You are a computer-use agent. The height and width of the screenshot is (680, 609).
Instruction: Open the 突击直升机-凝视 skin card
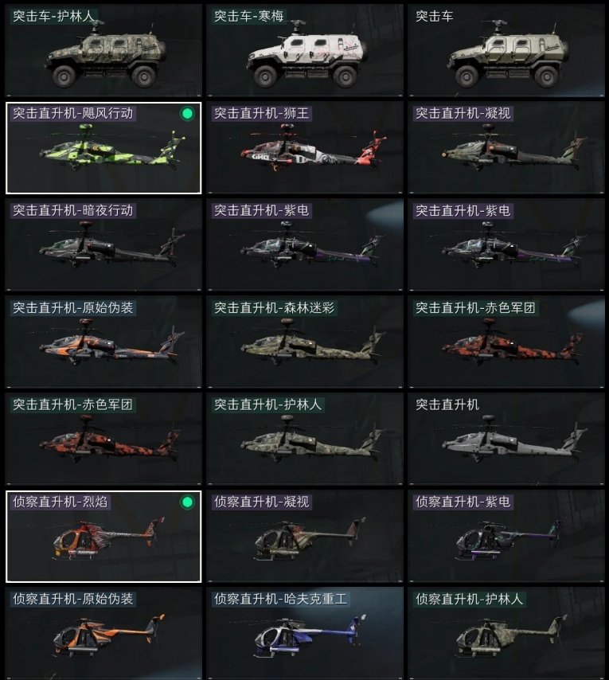coord(506,147)
